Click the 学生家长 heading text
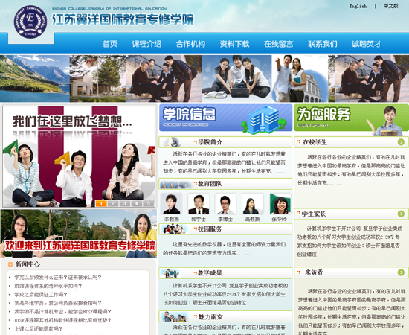Screen dimensions: 409x335 (x=314, y=214)
